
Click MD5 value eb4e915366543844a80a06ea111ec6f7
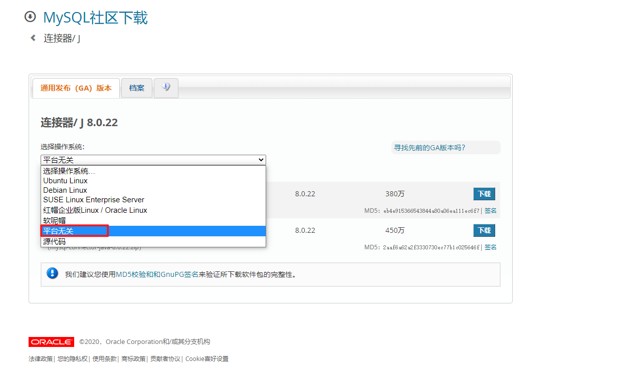coord(432,211)
